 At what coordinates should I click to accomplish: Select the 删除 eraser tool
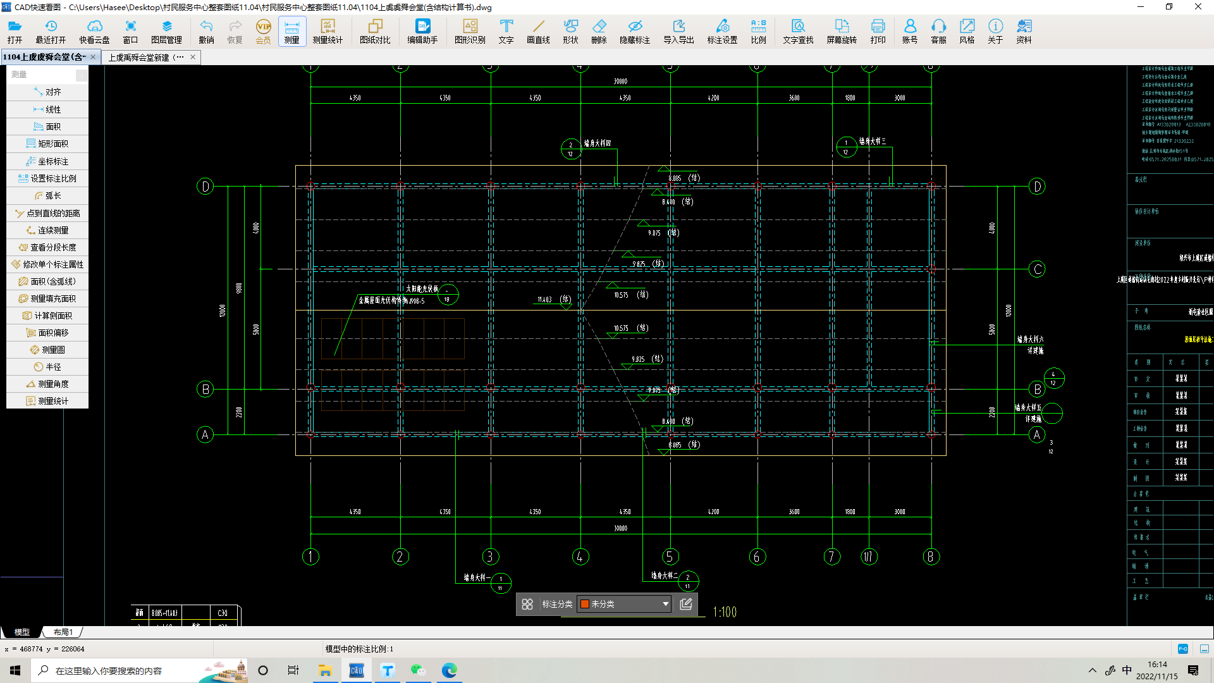pos(599,31)
